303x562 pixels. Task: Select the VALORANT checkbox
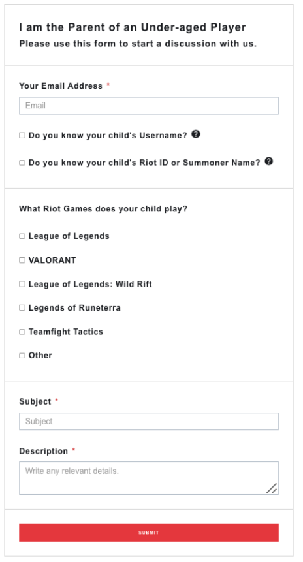[x=22, y=260]
